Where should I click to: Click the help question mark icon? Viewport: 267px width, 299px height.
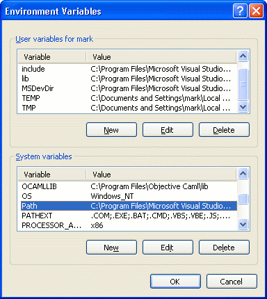240,10
